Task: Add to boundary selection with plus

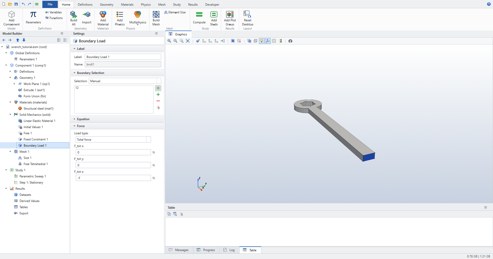Action: point(158,95)
